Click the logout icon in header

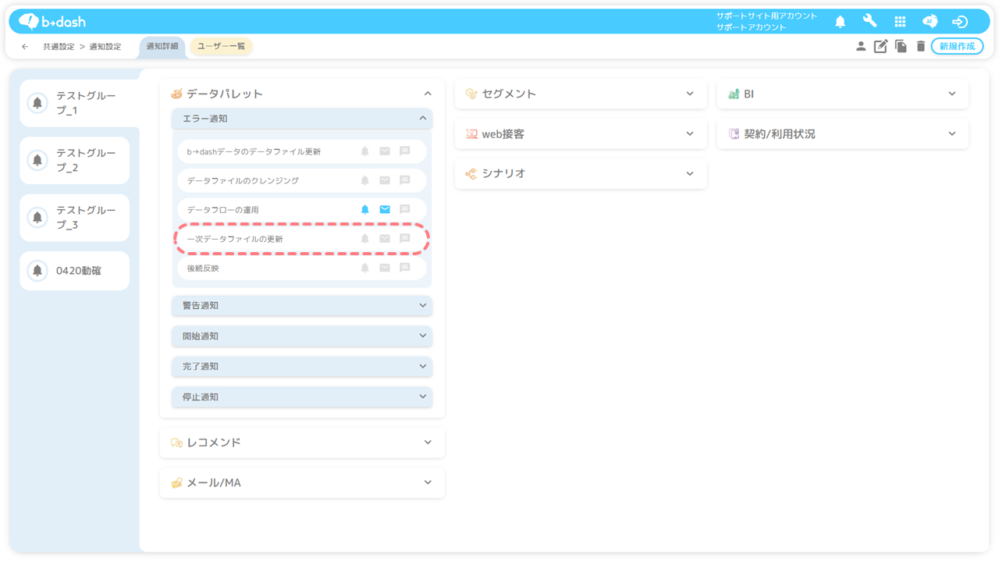point(960,22)
